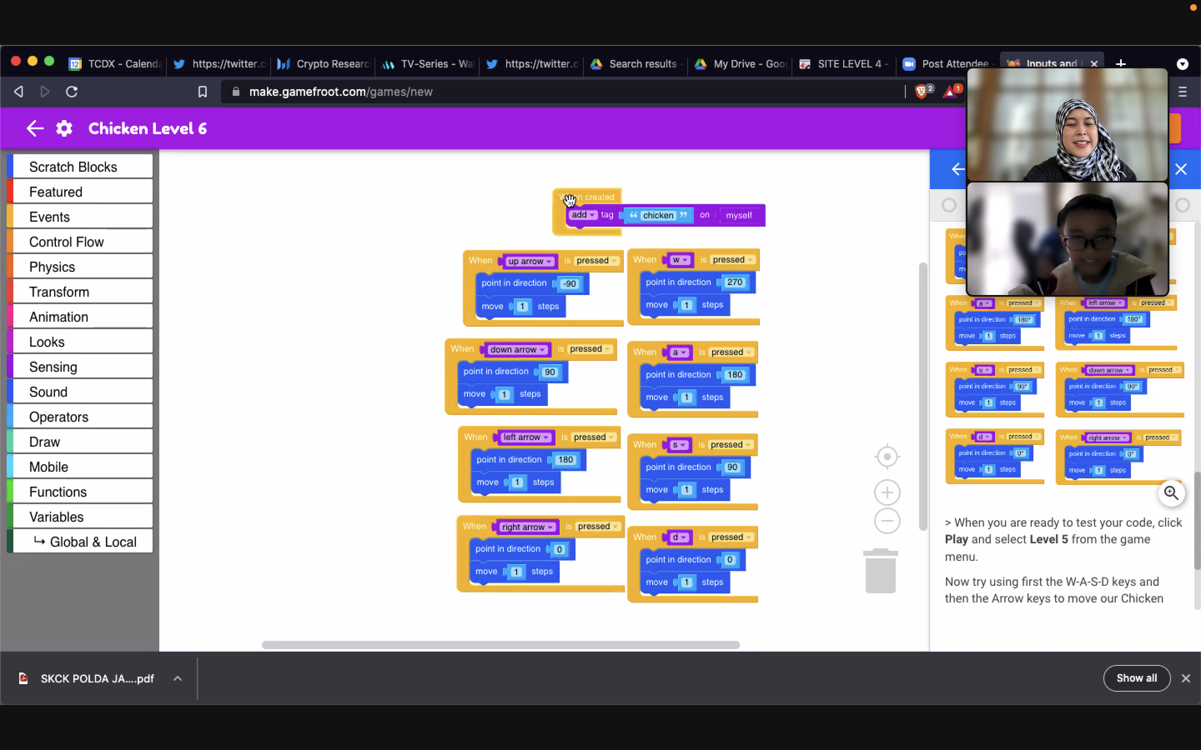Switch to the TCDX Calendar tab
Viewport: 1201px width, 750px height.
[x=115, y=64]
